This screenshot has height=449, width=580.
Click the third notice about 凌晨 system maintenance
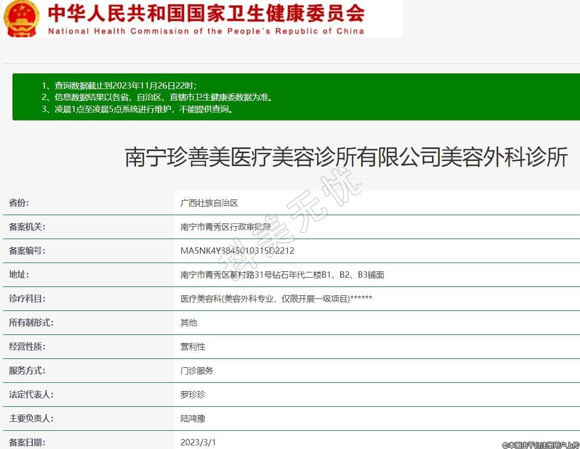click(138, 109)
